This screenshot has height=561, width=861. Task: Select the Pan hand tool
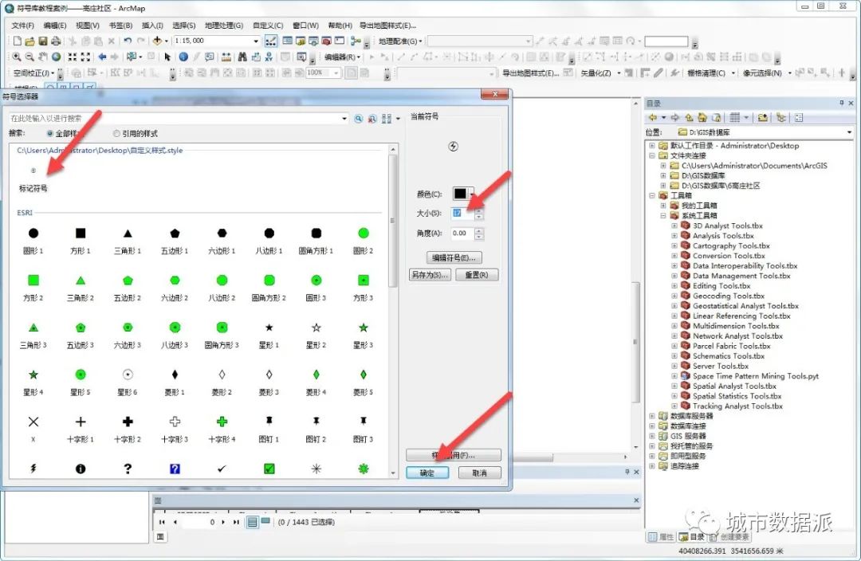[43, 57]
